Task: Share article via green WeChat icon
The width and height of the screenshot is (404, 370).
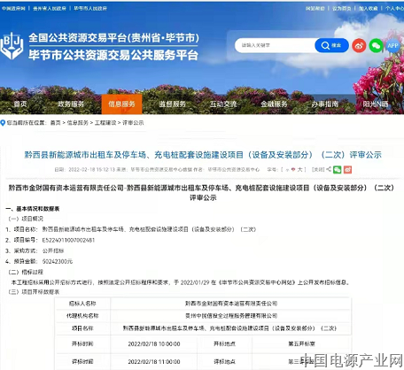Action: point(338,170)
